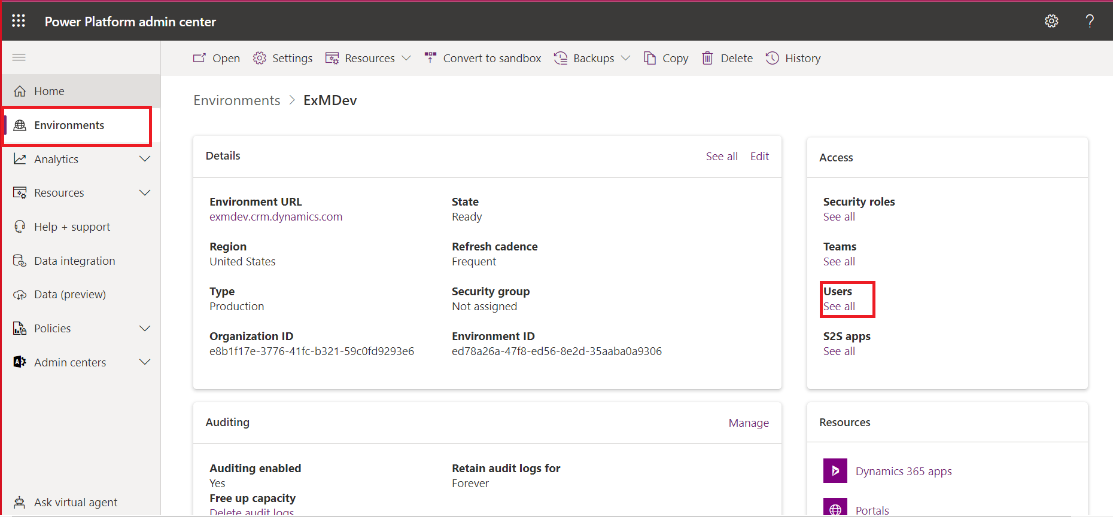
Task: Click the Data (preview) cloud icon
Action: (20, 295)
